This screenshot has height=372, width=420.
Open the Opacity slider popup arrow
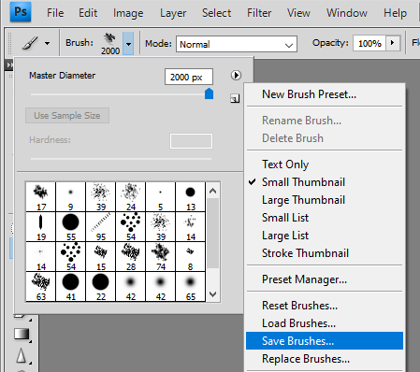393,43
